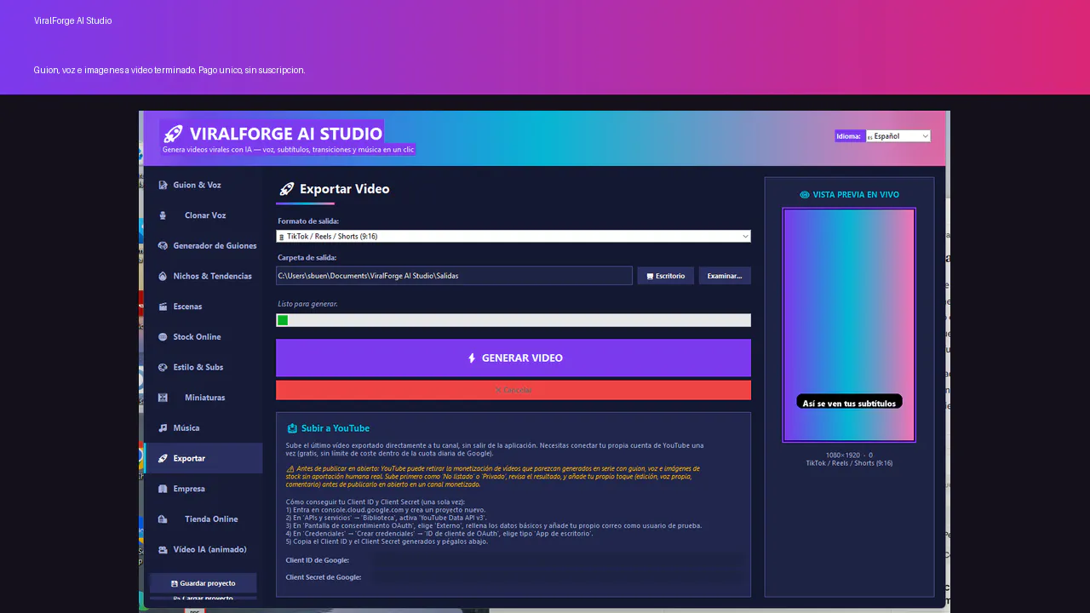This screenshot has height=613, width=1090.
Task: Click the warning triangle icon in the YouTube notice
Action: coord(290,468)
